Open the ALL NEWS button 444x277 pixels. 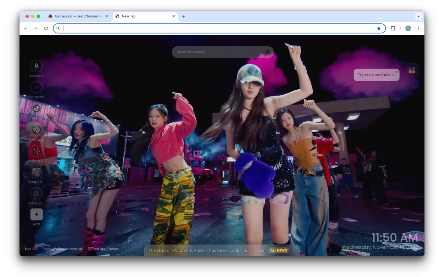(279, 250)
